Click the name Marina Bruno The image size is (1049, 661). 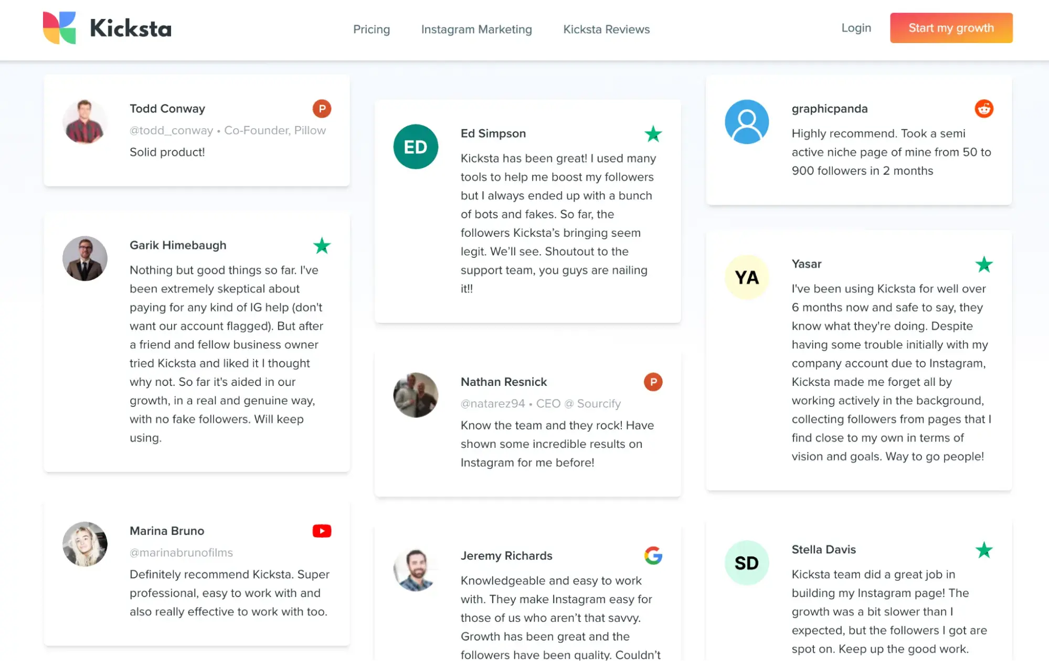click(x=167, y=531)
